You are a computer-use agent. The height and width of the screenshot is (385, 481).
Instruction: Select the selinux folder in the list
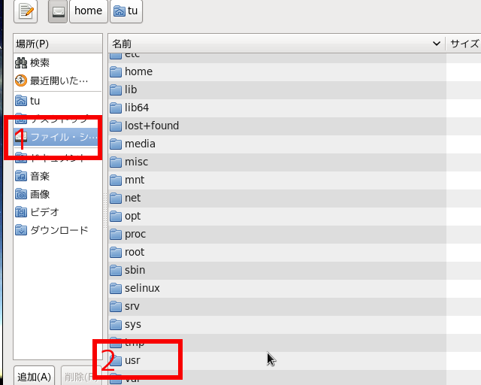pyautogui.click(x=141, y=288)
